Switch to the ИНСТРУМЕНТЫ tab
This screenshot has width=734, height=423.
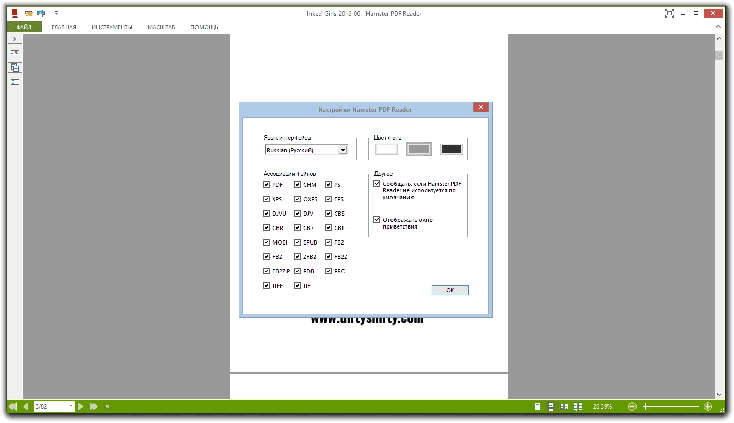click(112, 27)
